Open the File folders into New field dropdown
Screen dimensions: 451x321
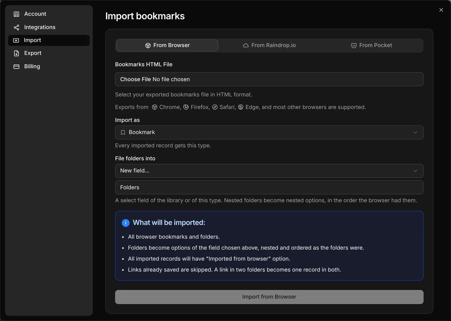pos(269,171)
